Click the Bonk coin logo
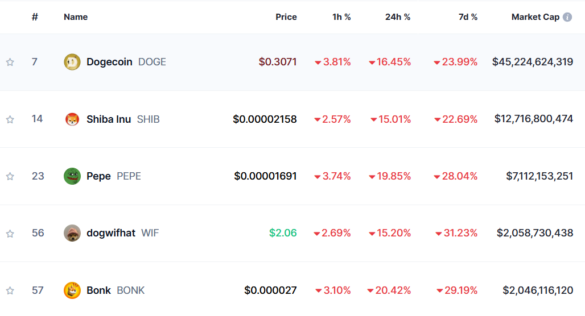 click(x=72, y=290)
